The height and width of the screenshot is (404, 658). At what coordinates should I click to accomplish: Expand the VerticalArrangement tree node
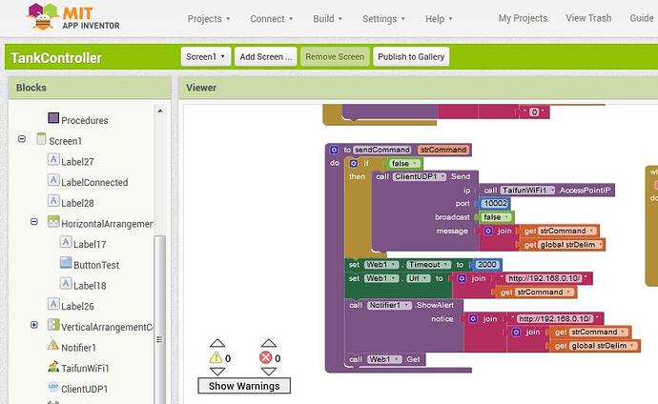[34, 325]
